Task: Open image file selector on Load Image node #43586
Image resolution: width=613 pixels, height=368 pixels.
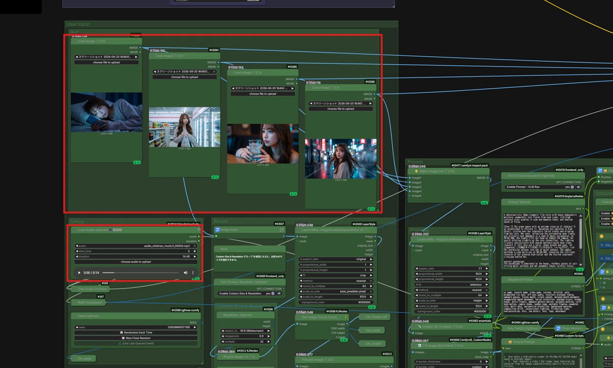Action: click(341, 103)
